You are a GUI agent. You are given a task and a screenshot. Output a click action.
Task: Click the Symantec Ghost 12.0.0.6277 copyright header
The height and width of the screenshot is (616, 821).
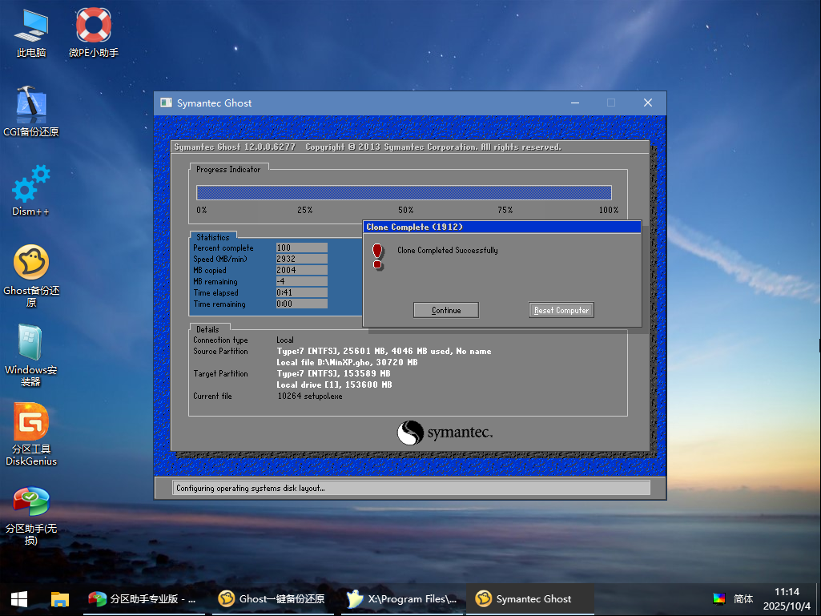click(x=368, y=147)
